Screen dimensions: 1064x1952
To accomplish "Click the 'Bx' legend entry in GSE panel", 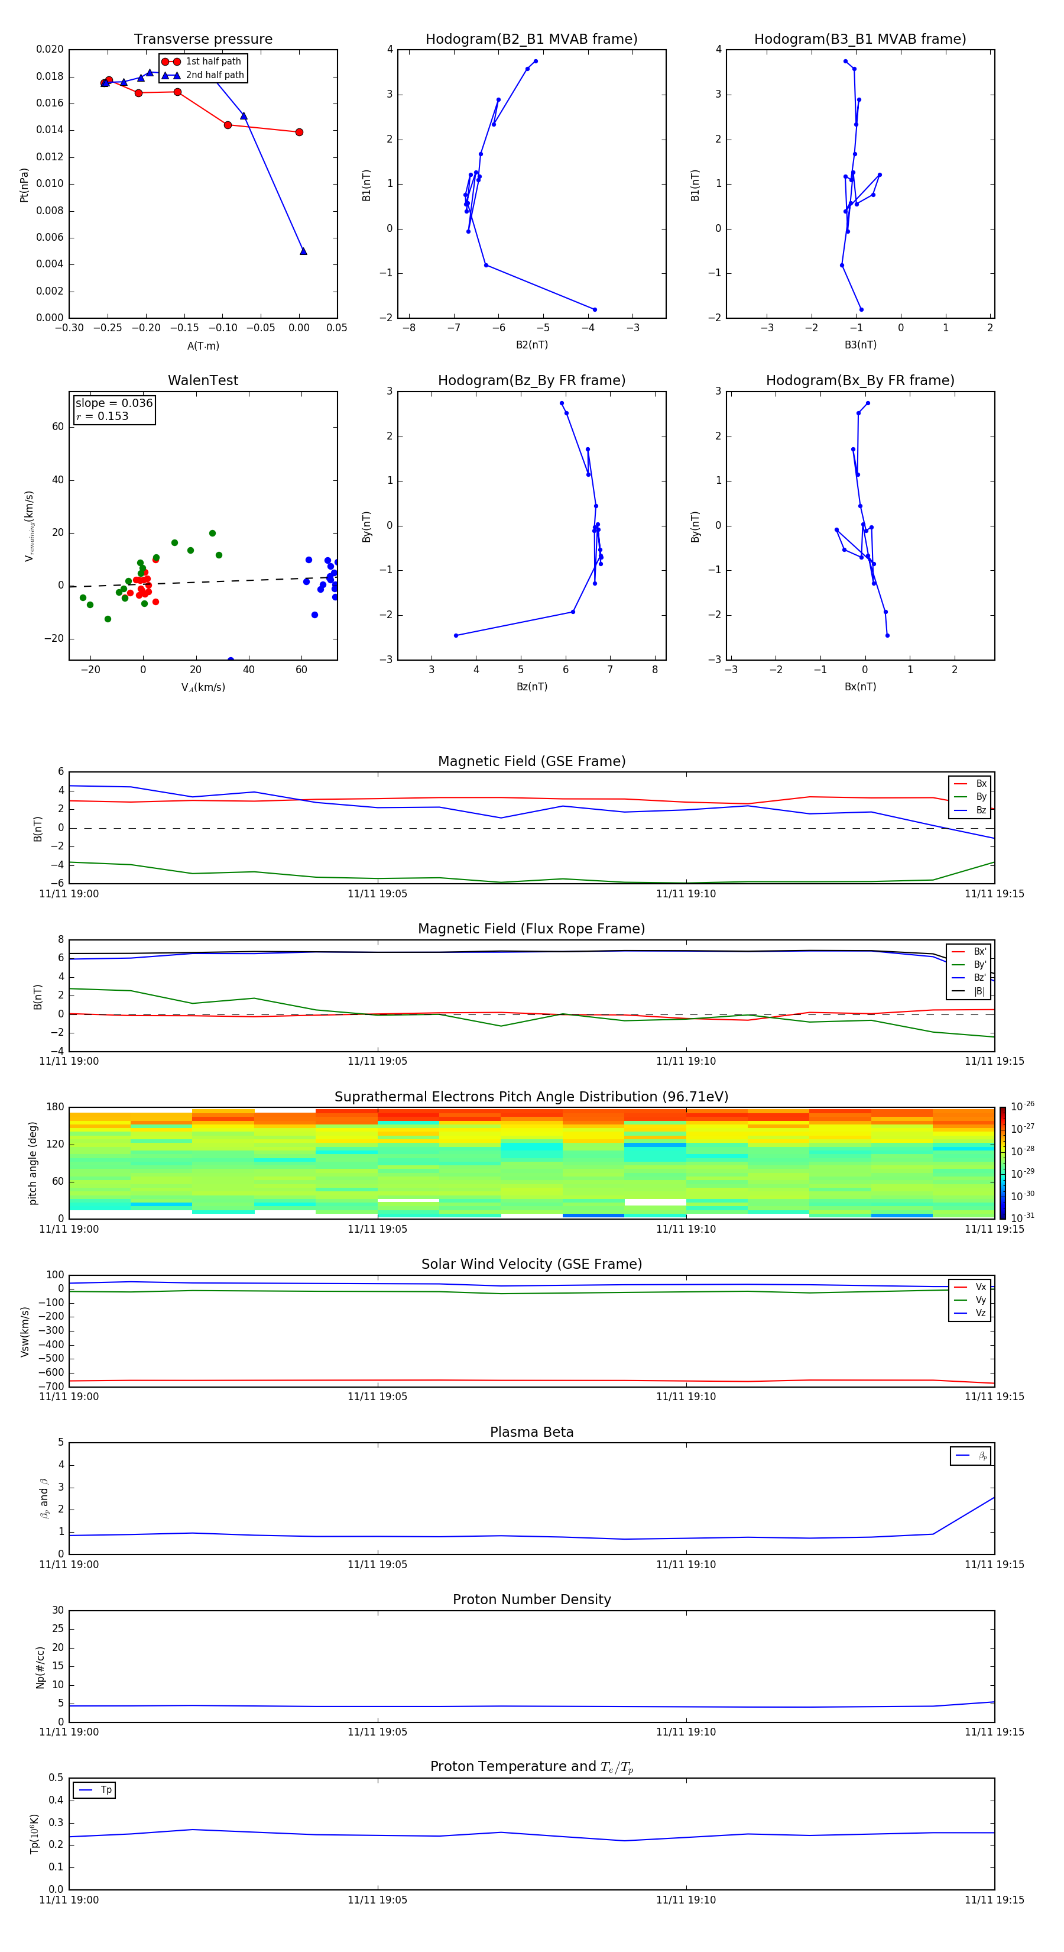I will [x=970, y=784].
